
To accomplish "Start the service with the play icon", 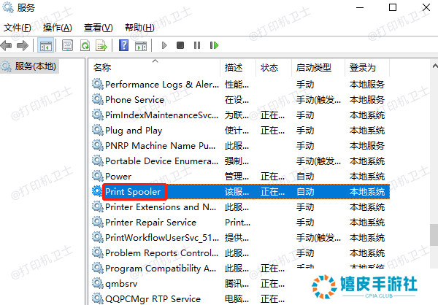I will (164, 45).
